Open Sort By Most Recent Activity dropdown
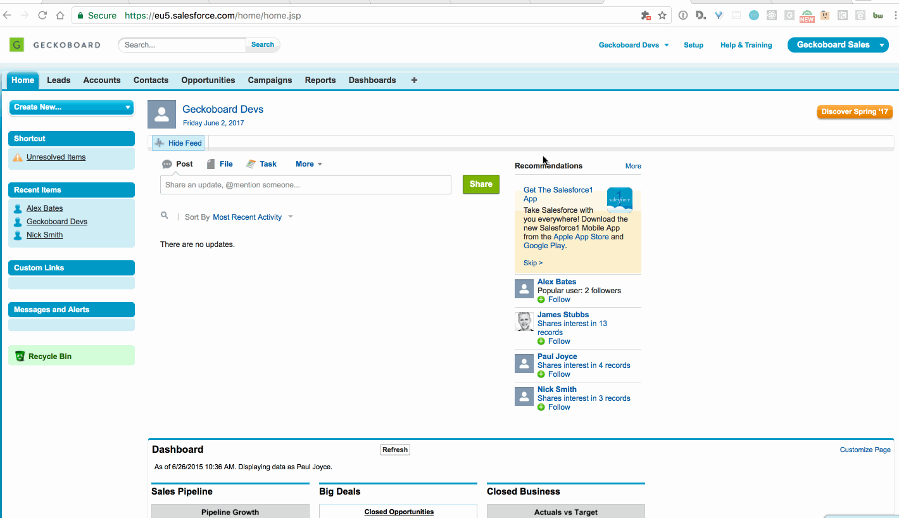 (253, 217)
